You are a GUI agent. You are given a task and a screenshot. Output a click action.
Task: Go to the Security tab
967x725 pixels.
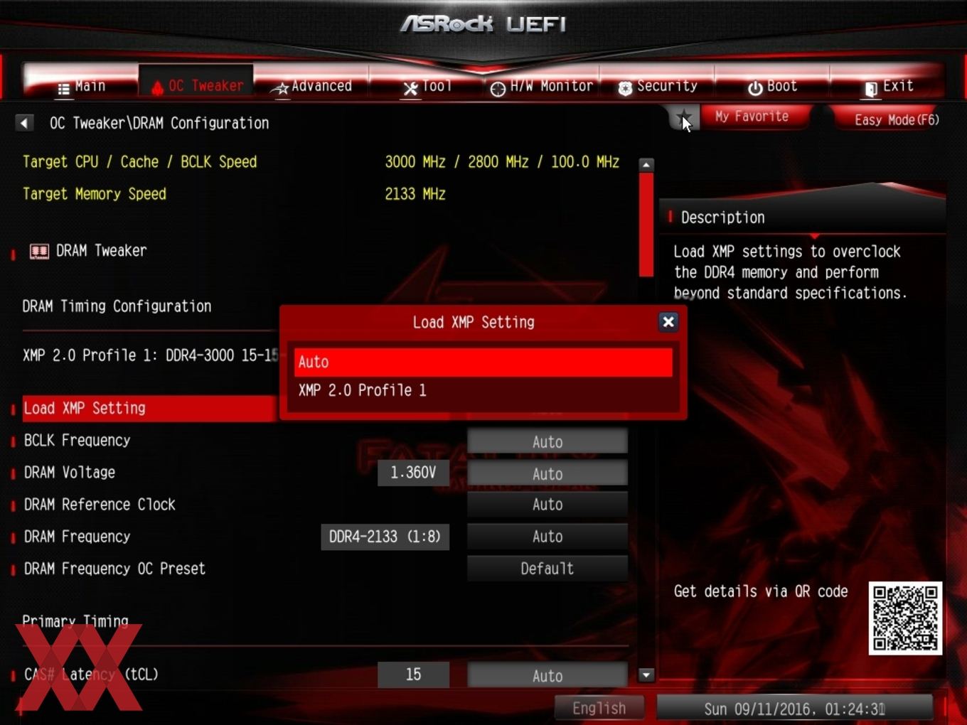tap(657, 86)
